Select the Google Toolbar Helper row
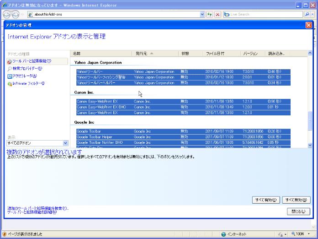This screenshot has height=239, width=318. [183, 137]
